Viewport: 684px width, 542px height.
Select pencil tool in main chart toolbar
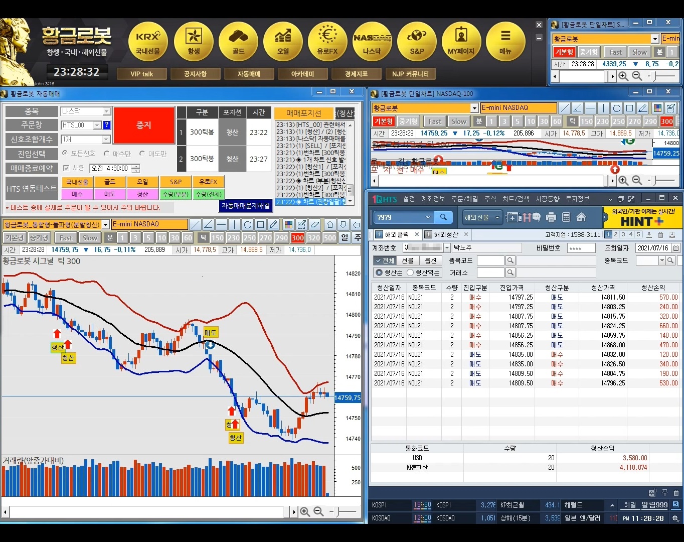click(273, 224)
